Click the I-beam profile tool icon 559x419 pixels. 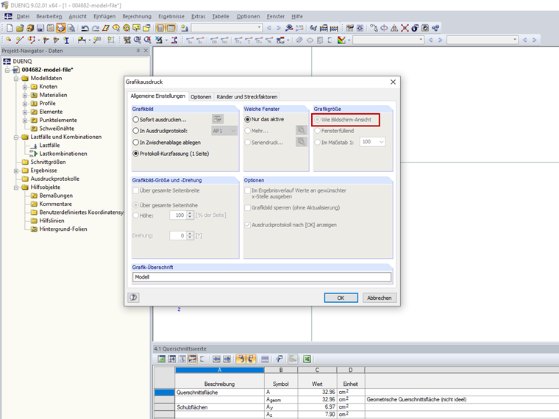point(67,40)
